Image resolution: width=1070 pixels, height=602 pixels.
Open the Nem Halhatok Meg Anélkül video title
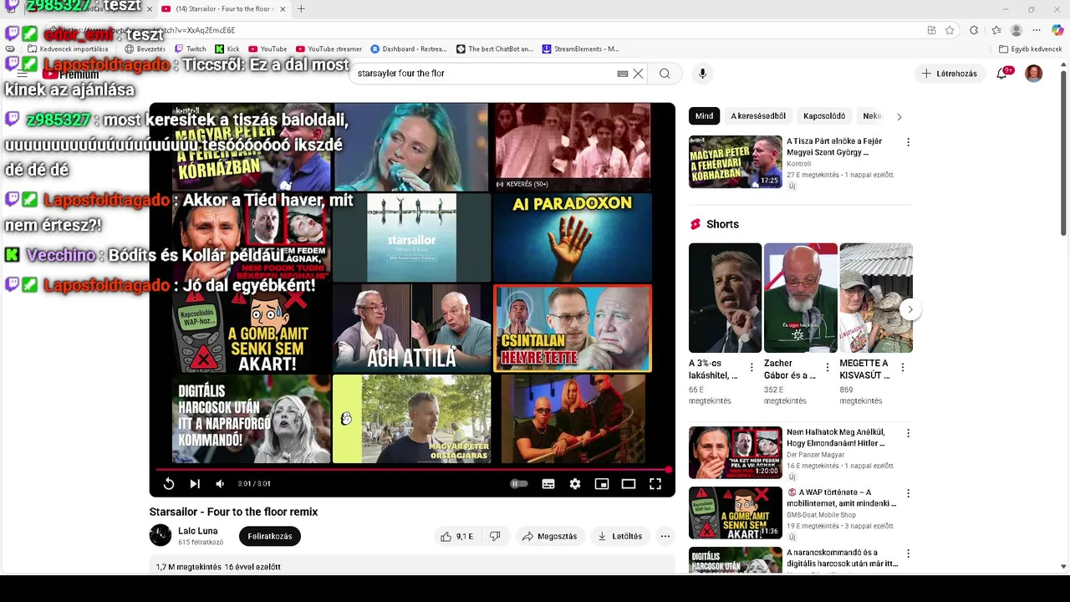click(x=836, y=438)
